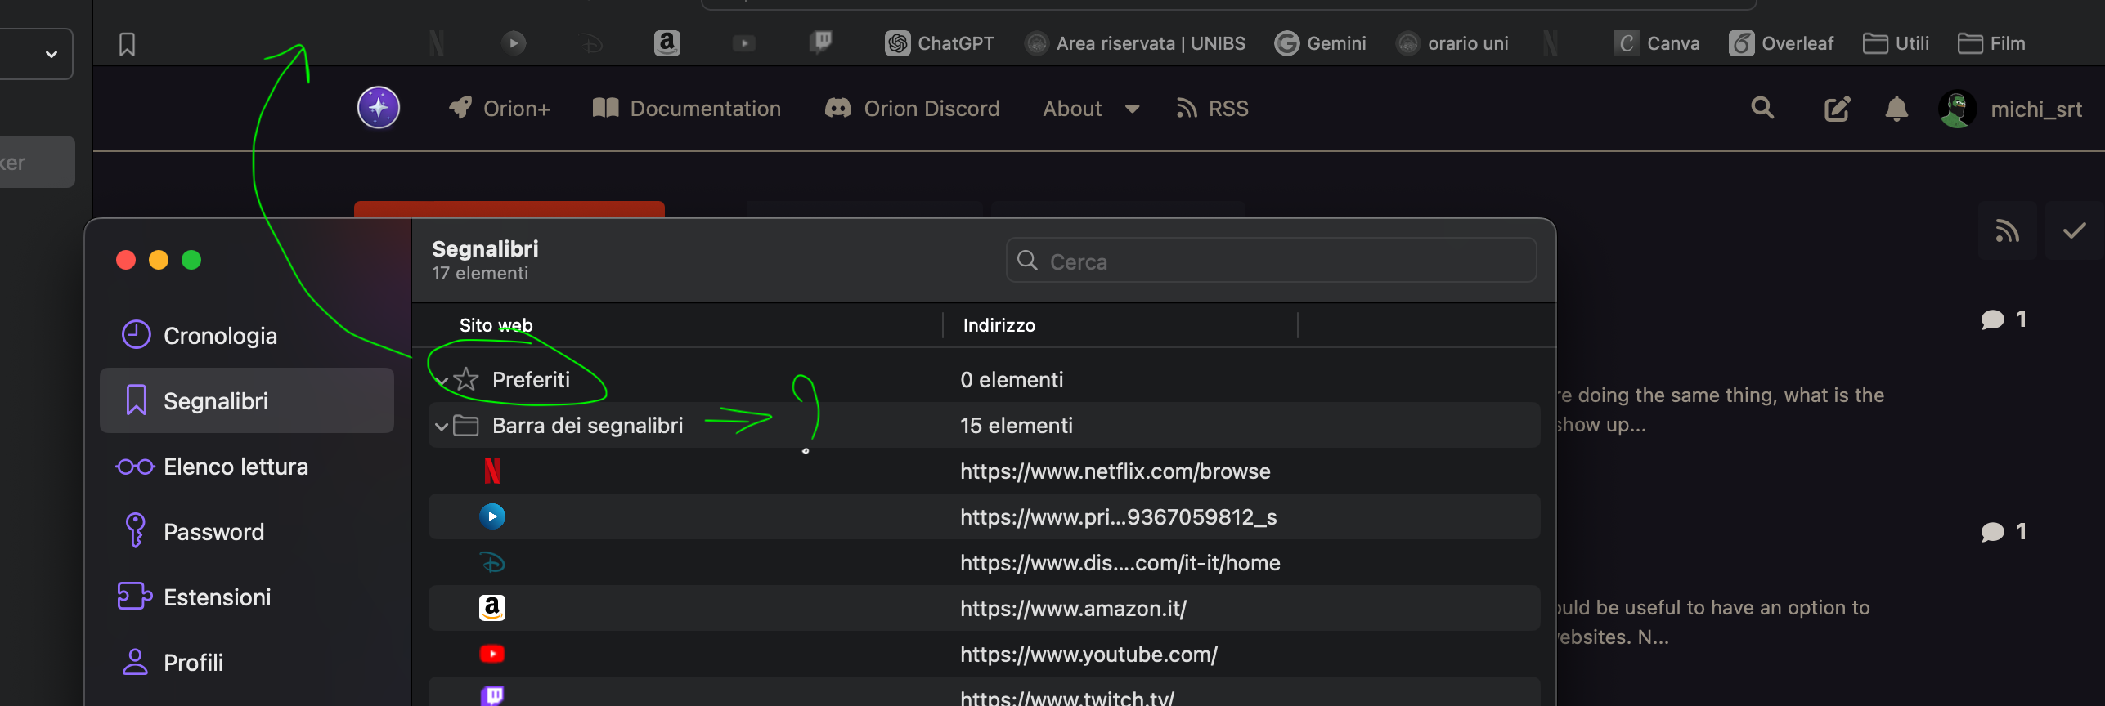2105x706 pixels.
Task: Click the bookmark icon in browser toolbar
Action: click(x=127, y=44)
